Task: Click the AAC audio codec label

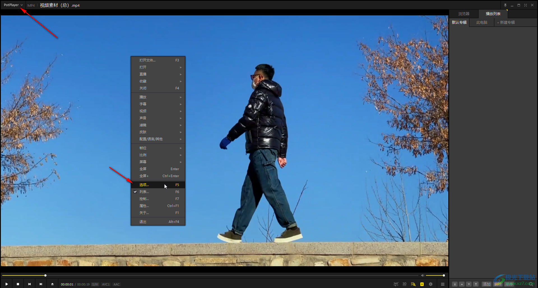Action: 117,284
